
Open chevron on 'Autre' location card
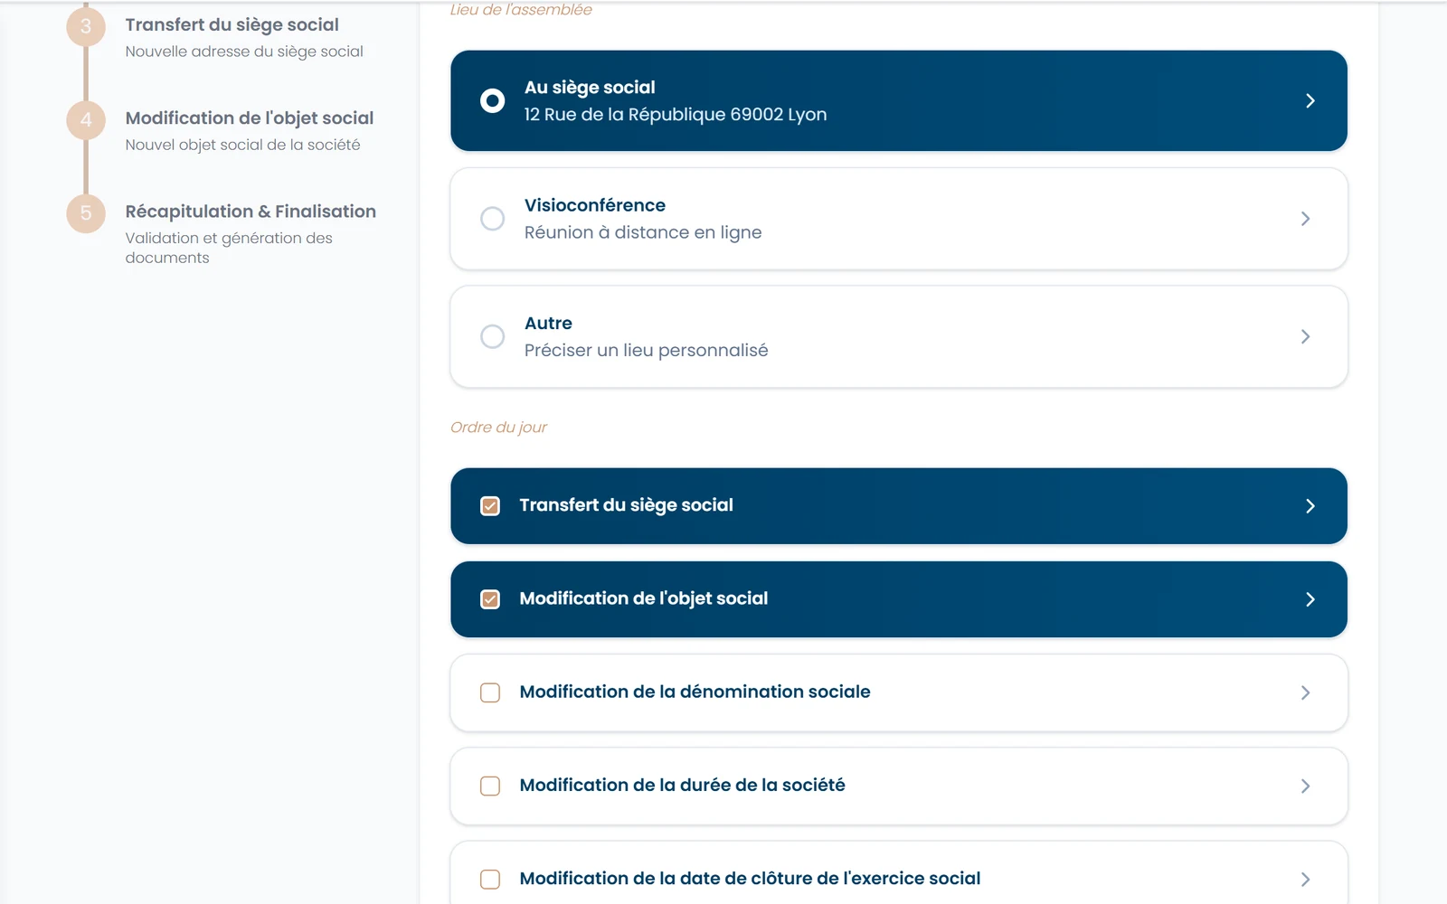point(1305,336)
